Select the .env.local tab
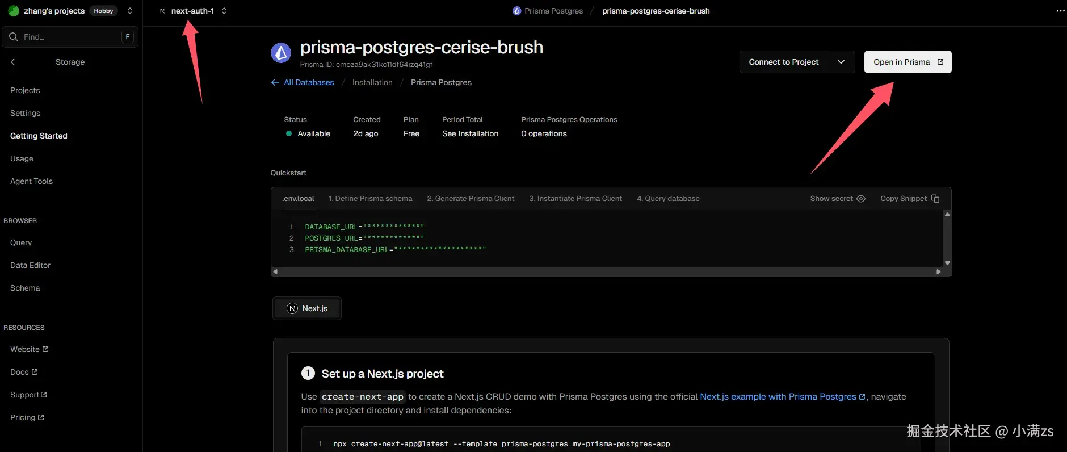1067x452 pixels. point(298,199)
